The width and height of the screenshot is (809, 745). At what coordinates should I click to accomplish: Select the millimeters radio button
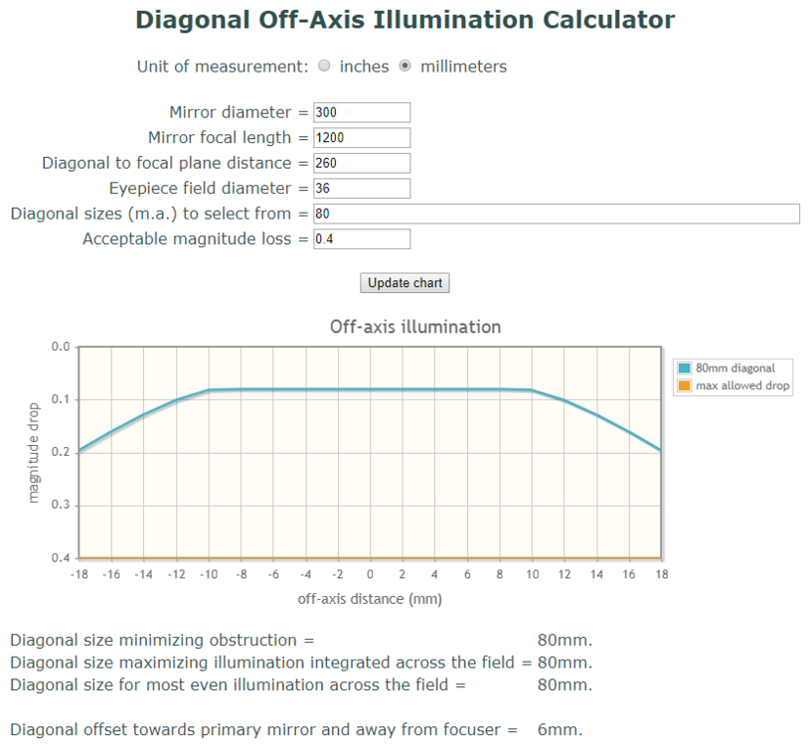(404, 66)
